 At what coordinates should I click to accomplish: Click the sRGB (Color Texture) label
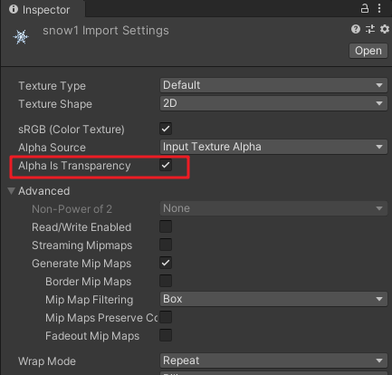click(x=72, y=130)
